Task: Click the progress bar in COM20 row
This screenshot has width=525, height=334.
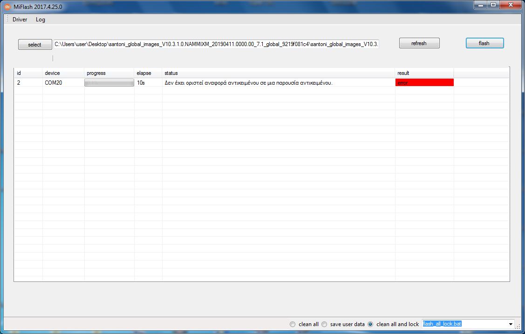Action: 109,83
